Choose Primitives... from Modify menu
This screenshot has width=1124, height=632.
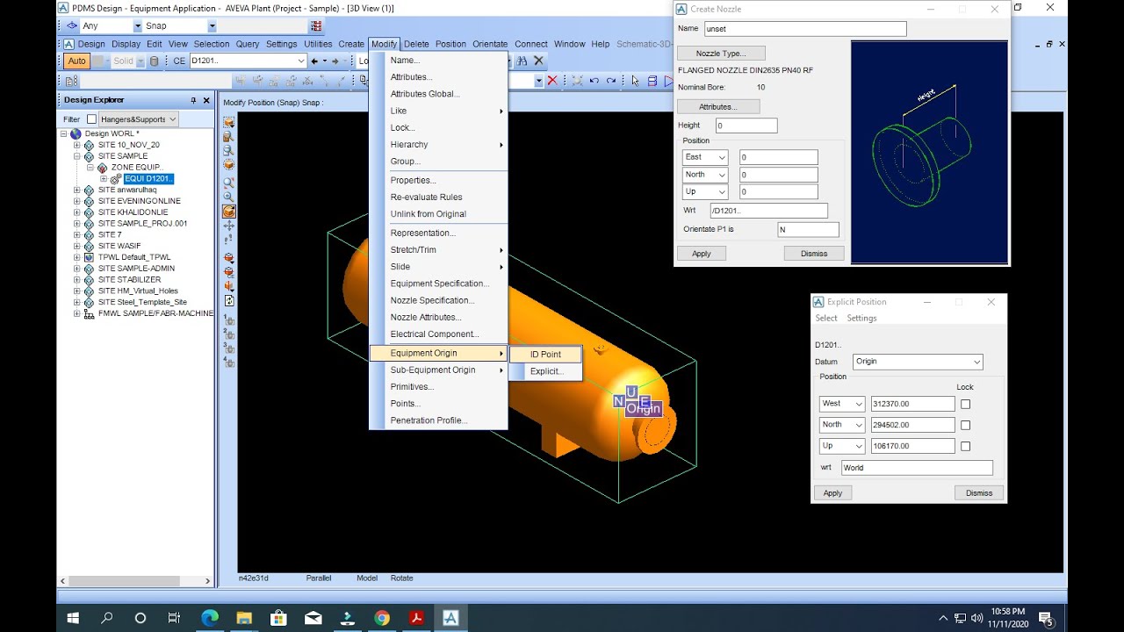[412, 387]
